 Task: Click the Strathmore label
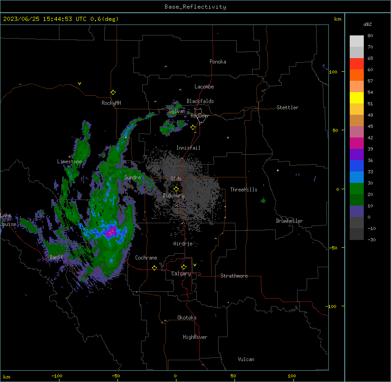click(x=234, y=276)
